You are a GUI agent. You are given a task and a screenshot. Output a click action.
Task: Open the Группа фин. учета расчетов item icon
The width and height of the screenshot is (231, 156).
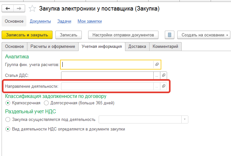tap(157, 65)
